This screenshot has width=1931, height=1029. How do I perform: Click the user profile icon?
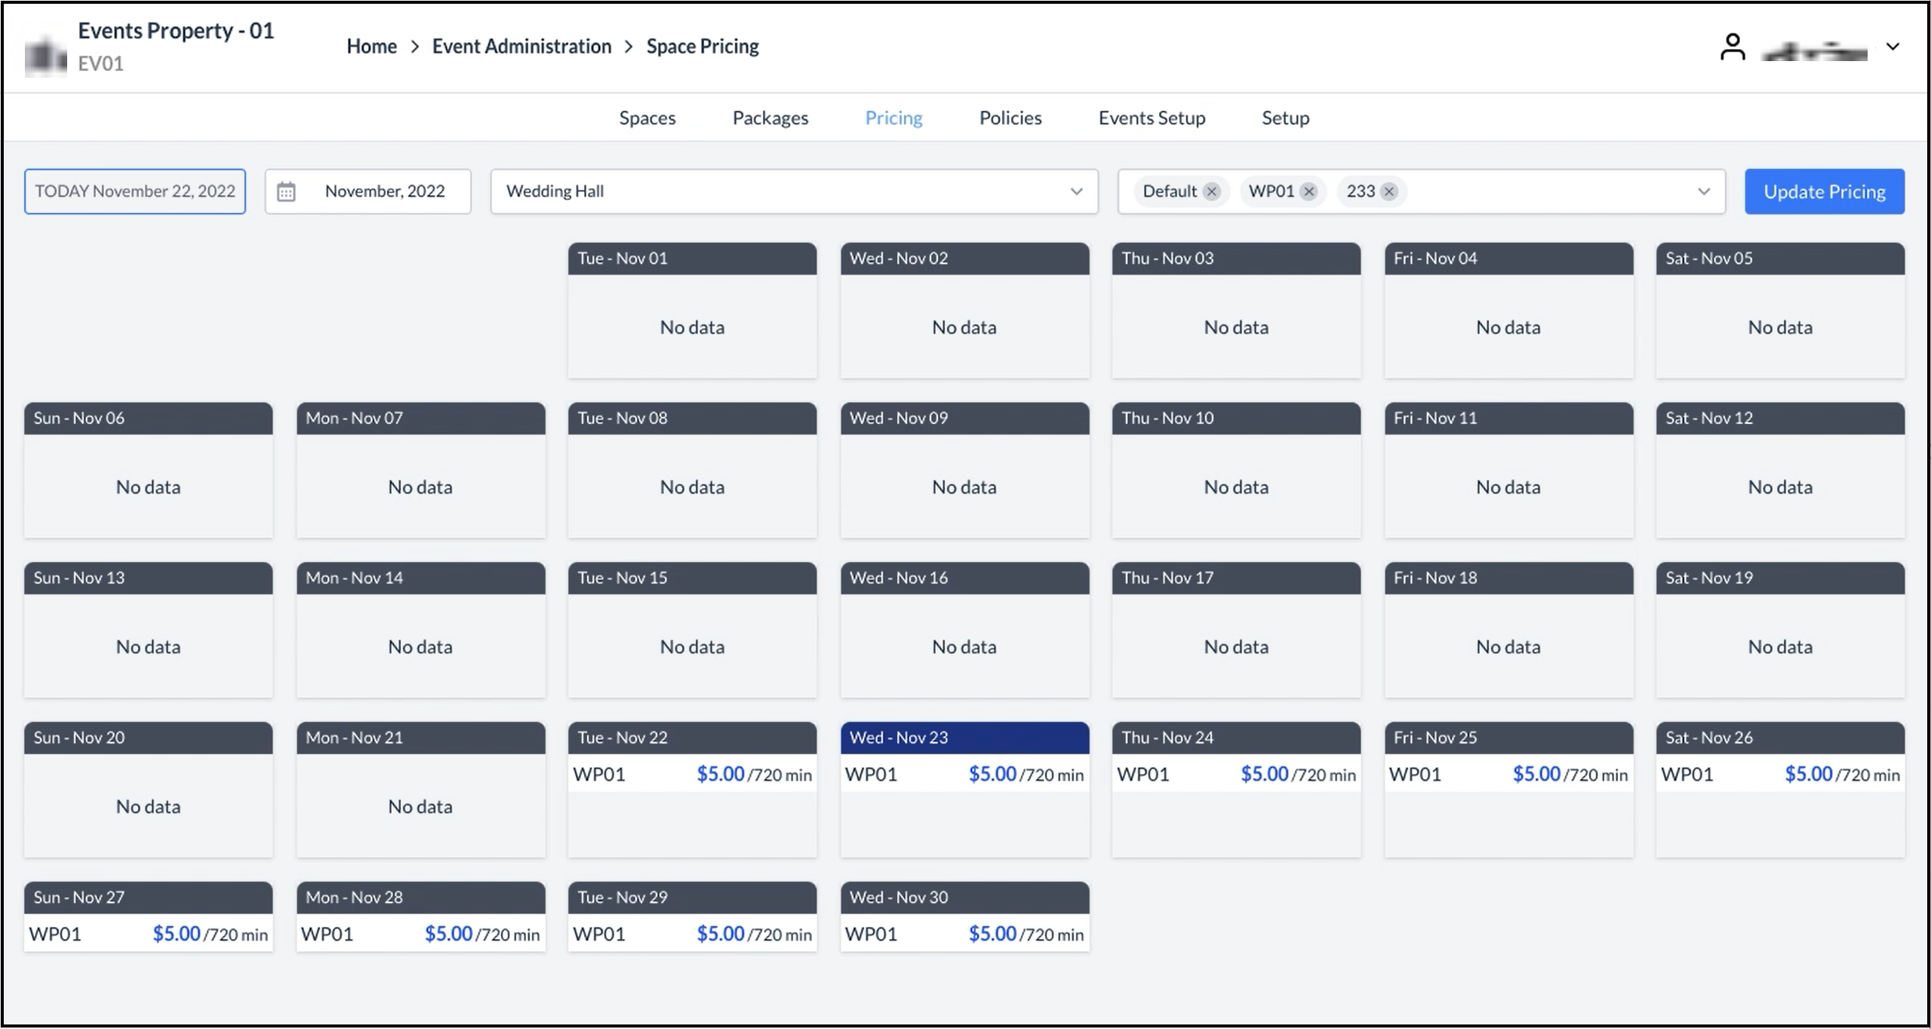1732,47
